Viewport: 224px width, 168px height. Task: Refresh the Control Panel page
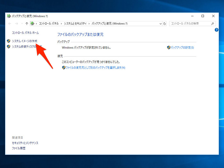[x=165, y=24]
